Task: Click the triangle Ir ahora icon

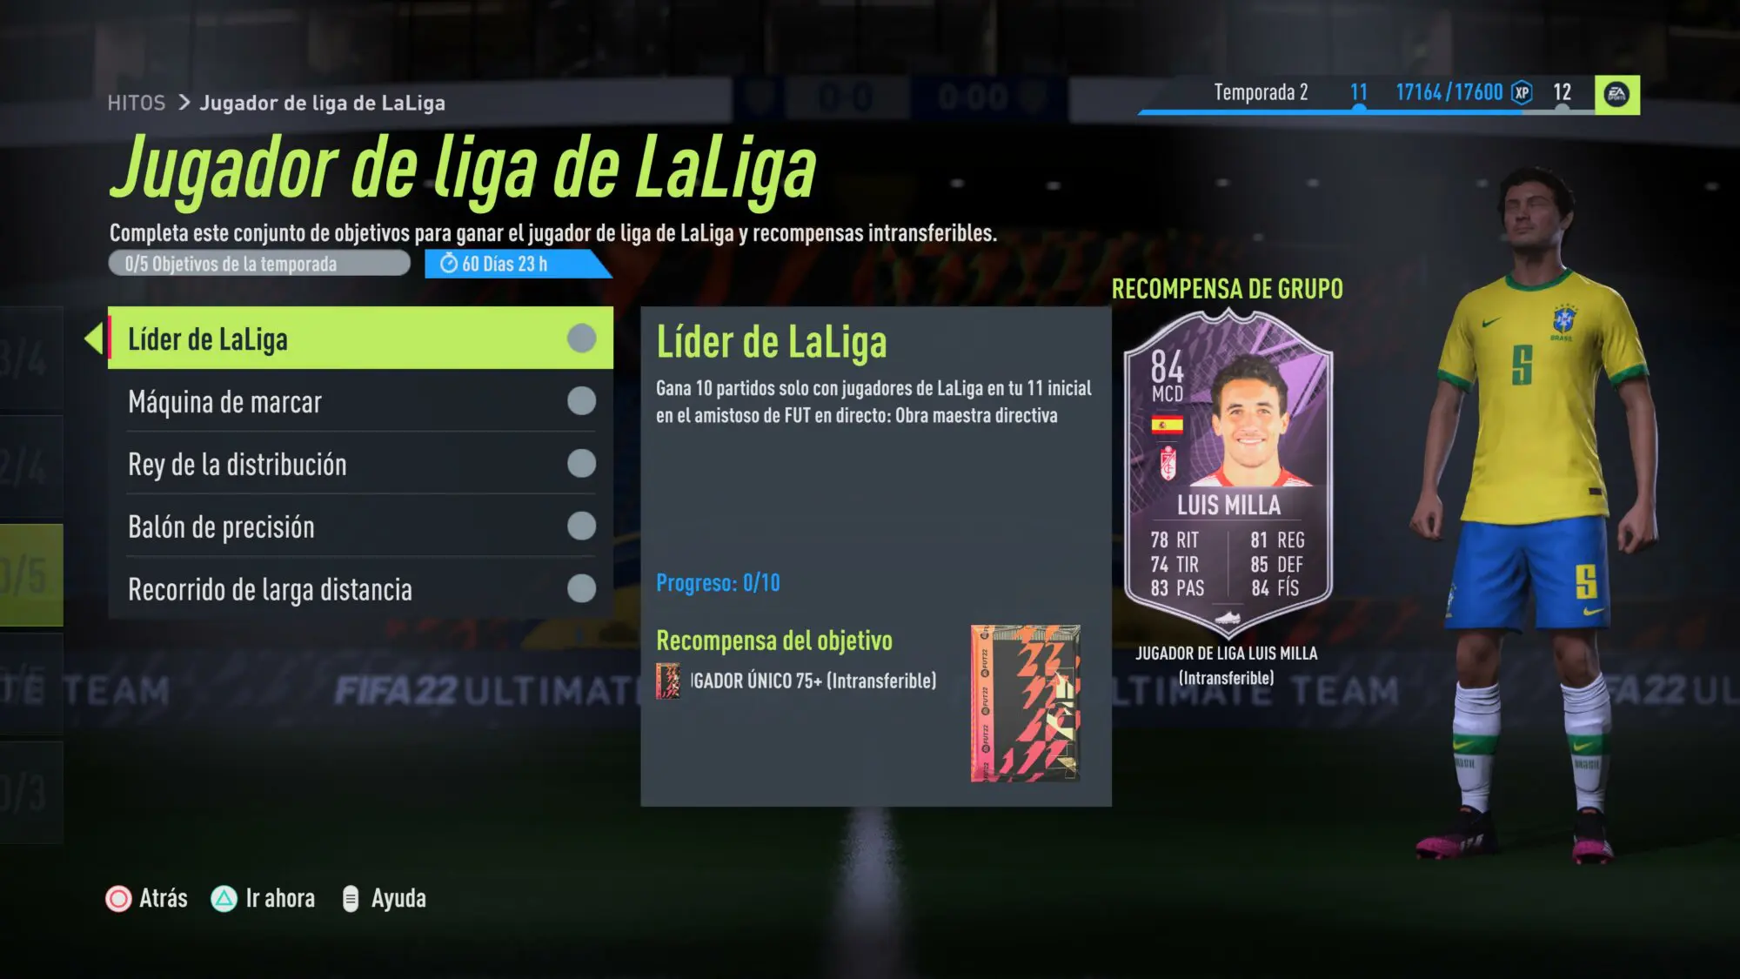Action: pos(224,899)
